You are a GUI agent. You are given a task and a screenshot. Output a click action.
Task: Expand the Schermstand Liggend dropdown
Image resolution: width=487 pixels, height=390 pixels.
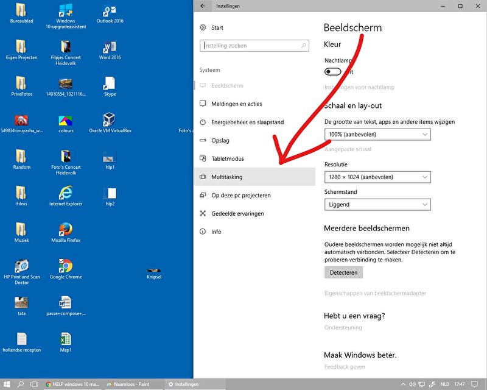click(377, 204)
